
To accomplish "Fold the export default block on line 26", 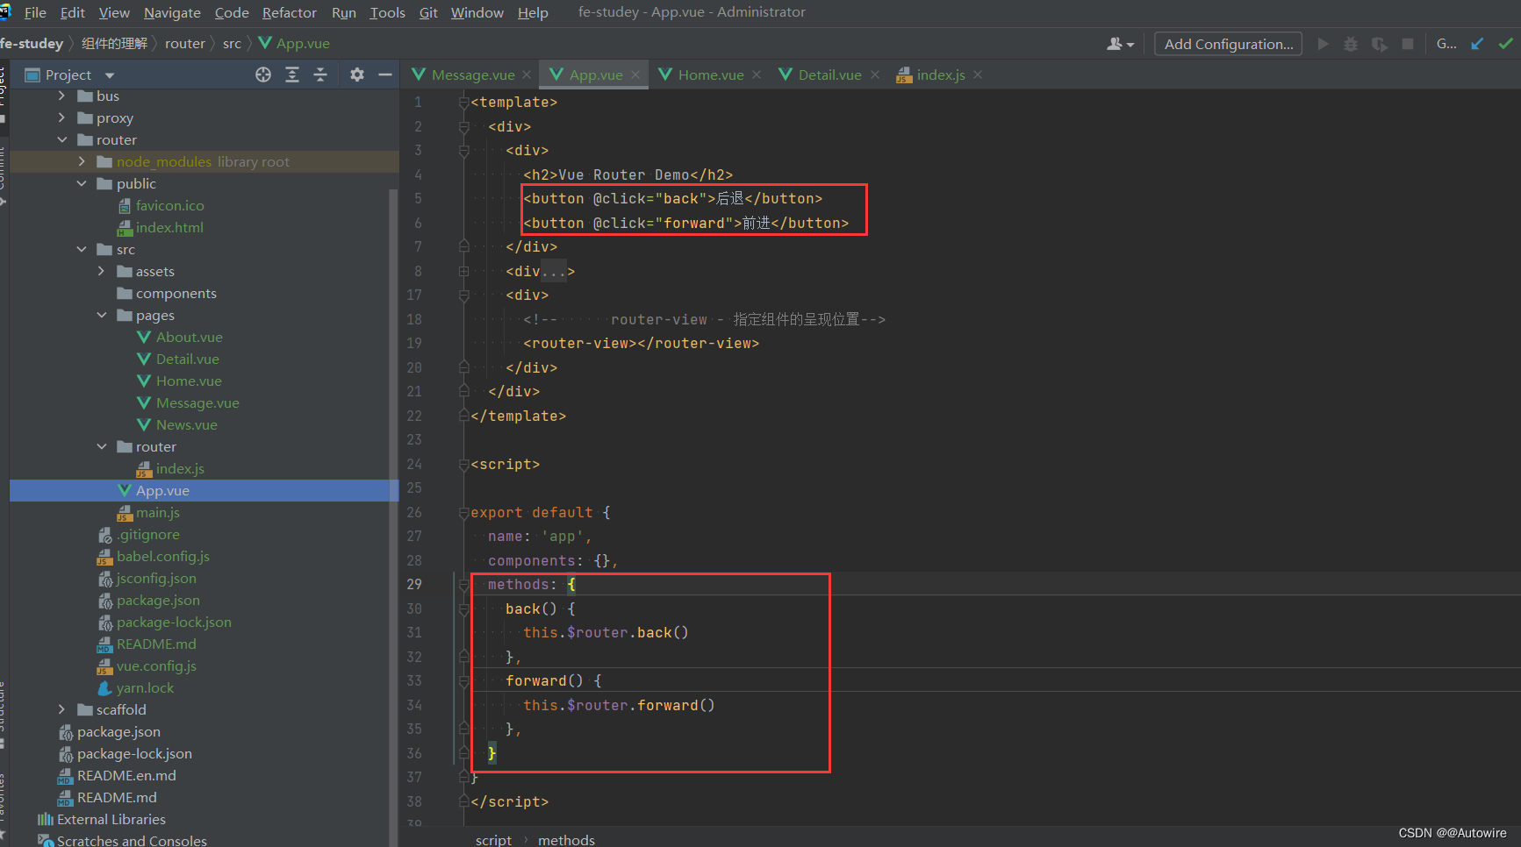I will [463, 513].
